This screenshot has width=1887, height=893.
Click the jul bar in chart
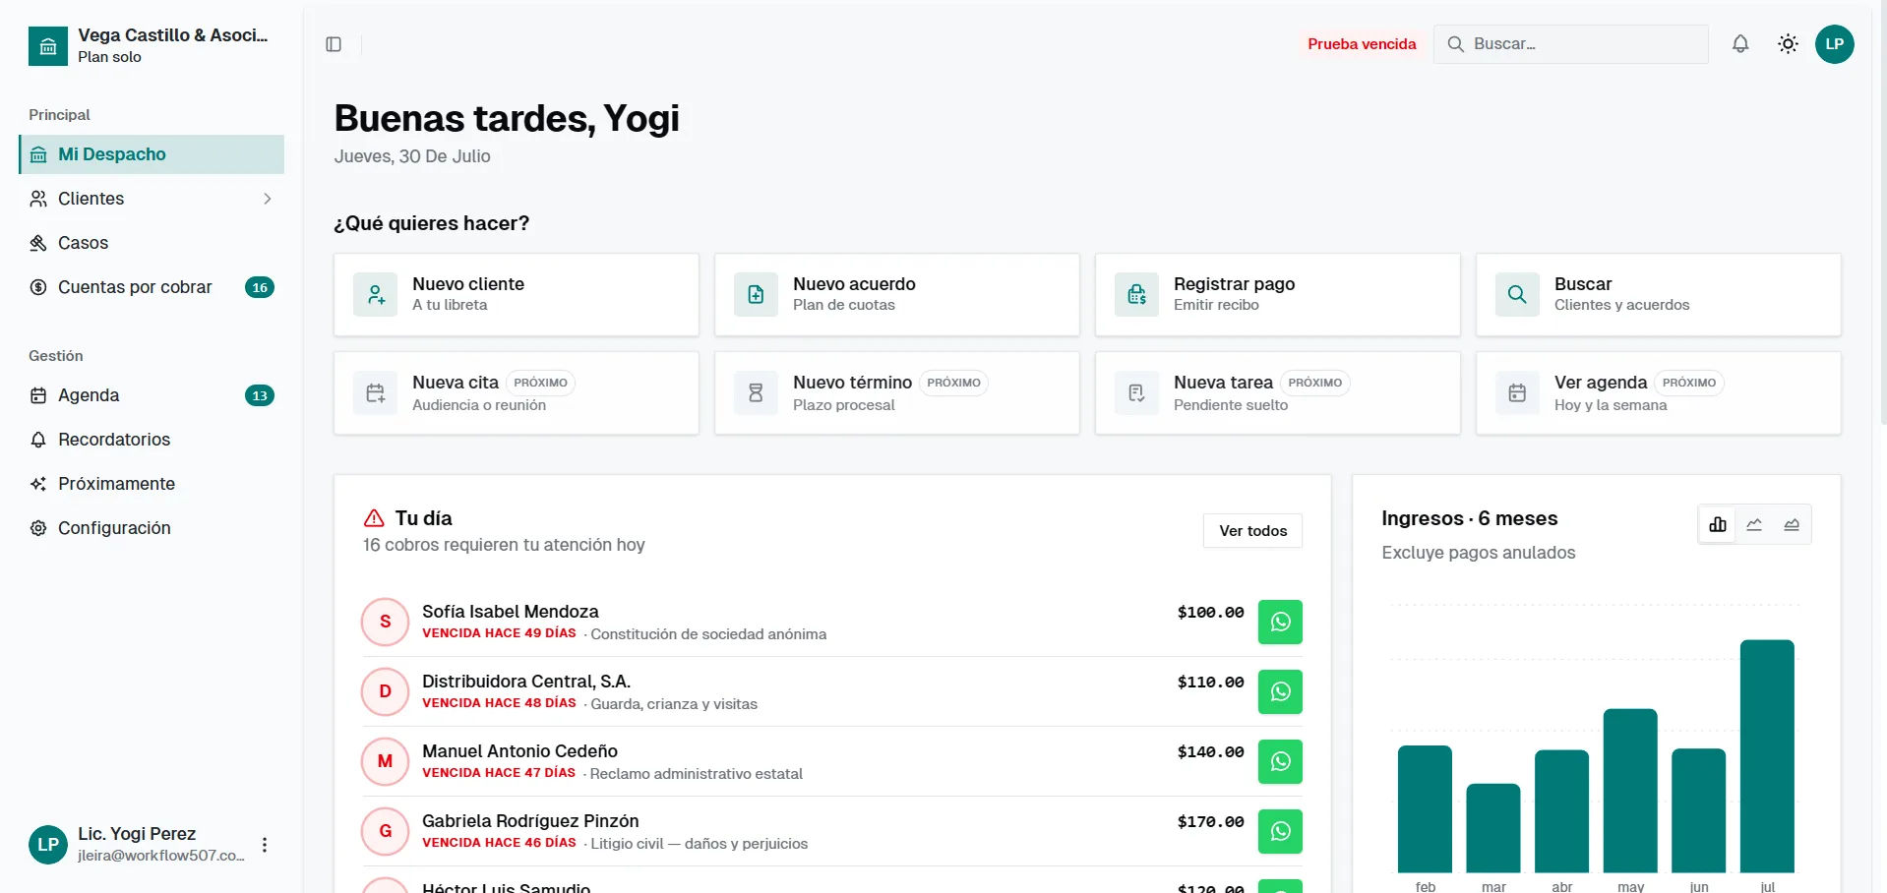1767,756
